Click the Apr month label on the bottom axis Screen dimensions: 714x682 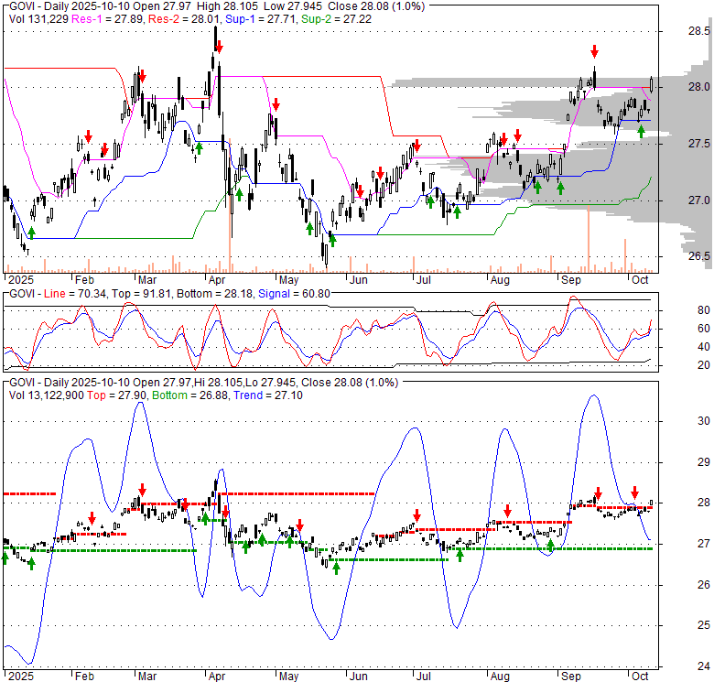(216, 675)
